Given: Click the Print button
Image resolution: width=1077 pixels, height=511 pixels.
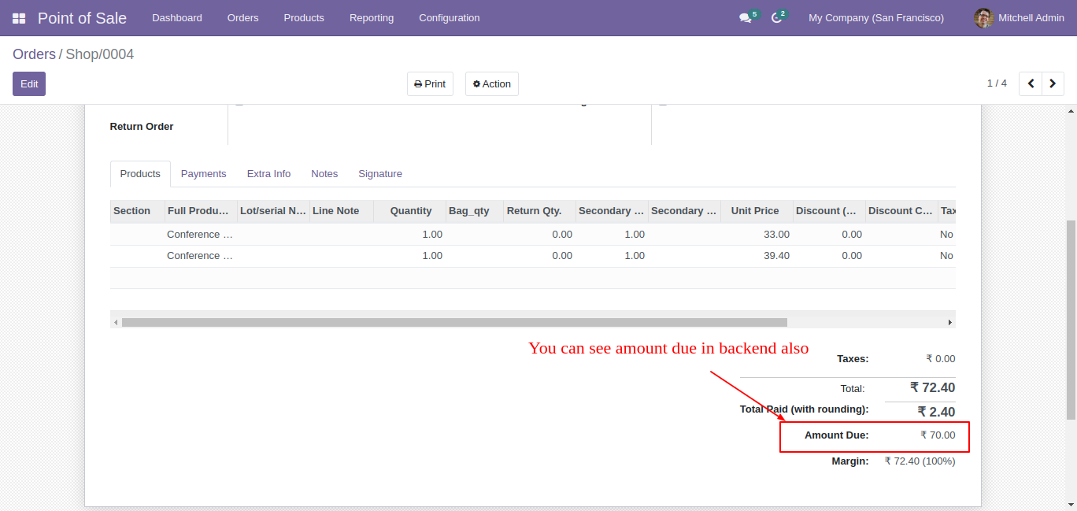Looking at the screenshot, I should (x=430, y=84).
